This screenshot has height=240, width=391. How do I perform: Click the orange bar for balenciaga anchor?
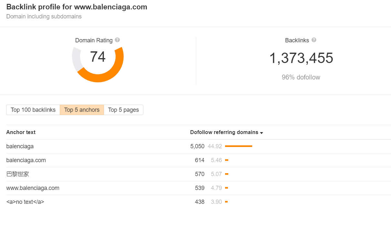click(239, 146)
